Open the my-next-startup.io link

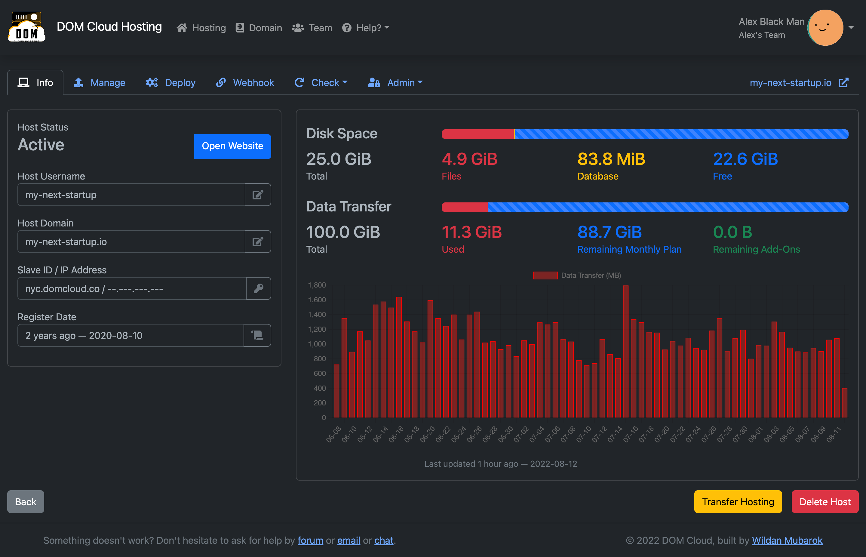pyautogui.click(x=791, y=82)
